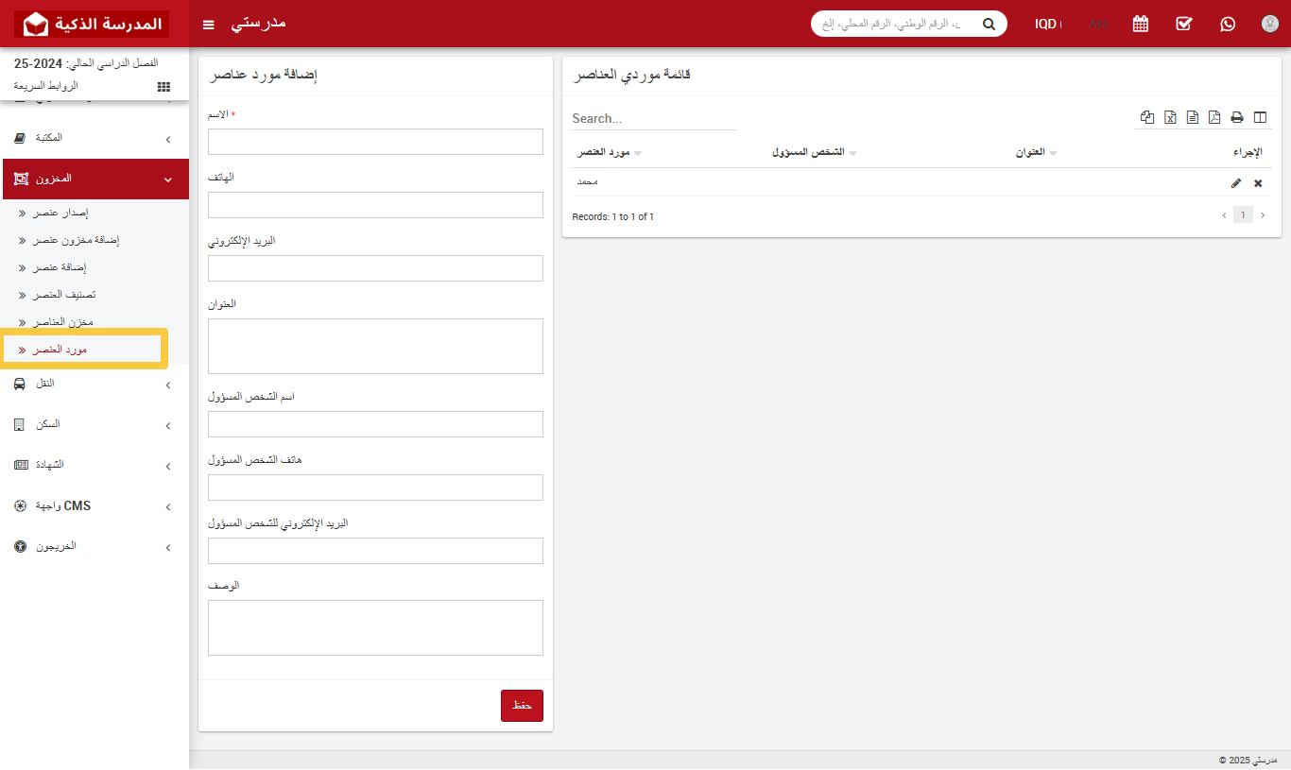
Task: Delete supplier محمد with the X icon
Action: [1258, 182]
